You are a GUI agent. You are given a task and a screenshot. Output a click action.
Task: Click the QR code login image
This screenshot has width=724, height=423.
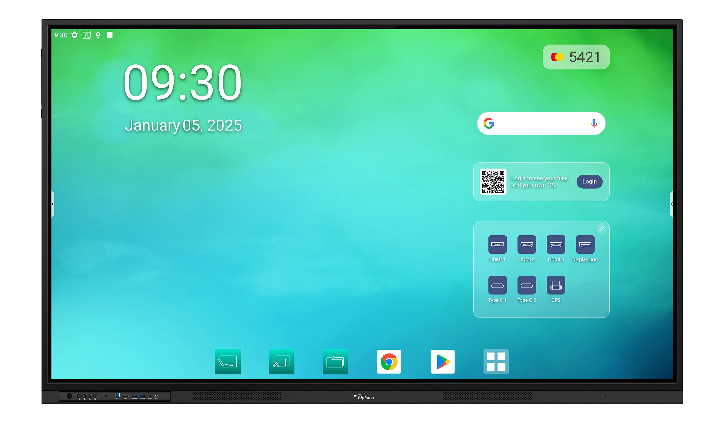[493, 182]
